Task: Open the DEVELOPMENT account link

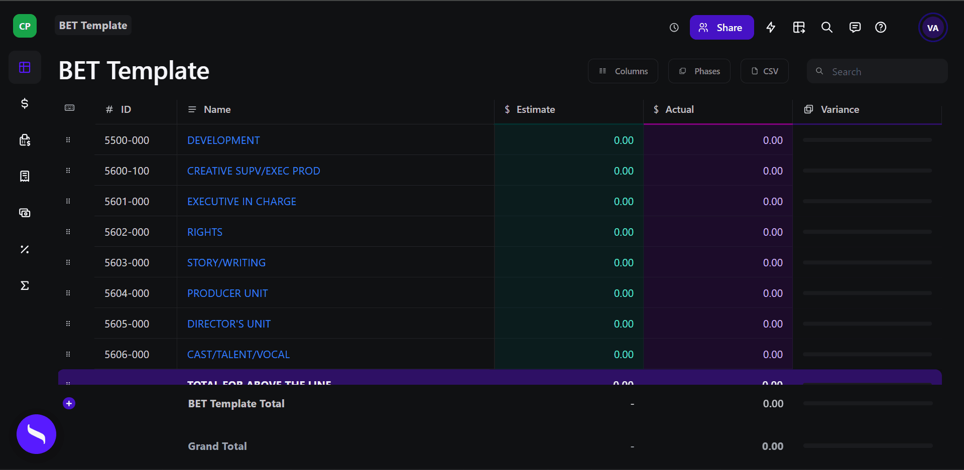Action: [x=223, y=140]
